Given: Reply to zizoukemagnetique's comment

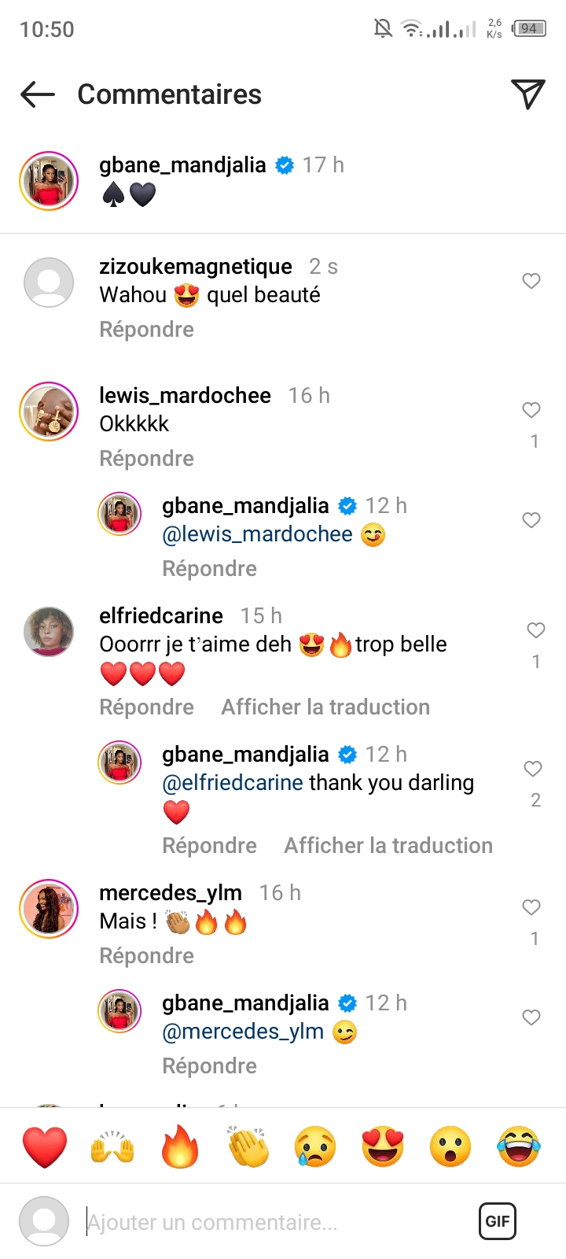Looking at the screenshot, I should tap(146, 330).
